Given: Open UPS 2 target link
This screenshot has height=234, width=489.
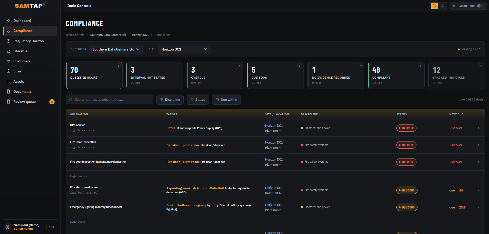Looking at the screenshot, I should point(171,128).
